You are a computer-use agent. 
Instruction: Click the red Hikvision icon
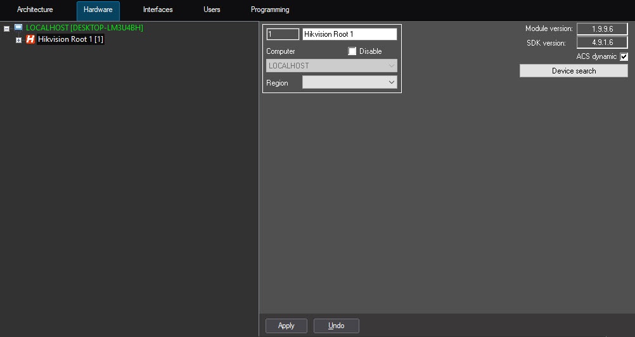(x=30, y=39)
